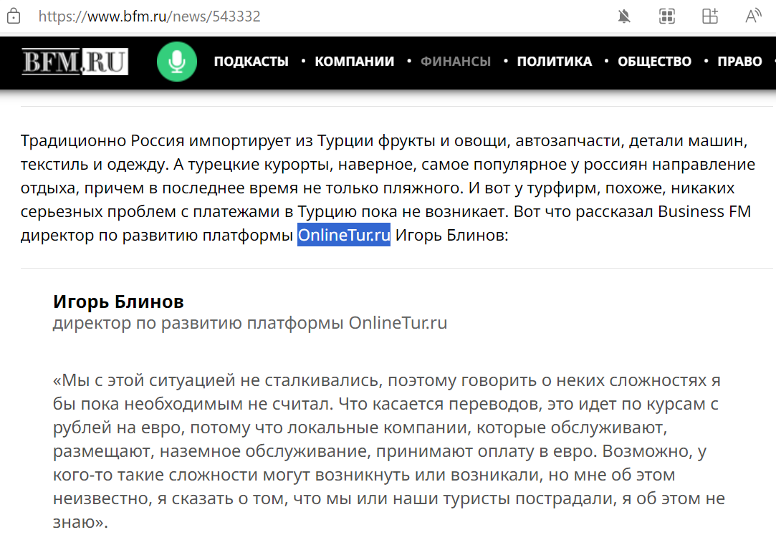The image size is (776, 550).
Task: Open the ПОДКАСТЫ menu section
Action: (251, 62)
